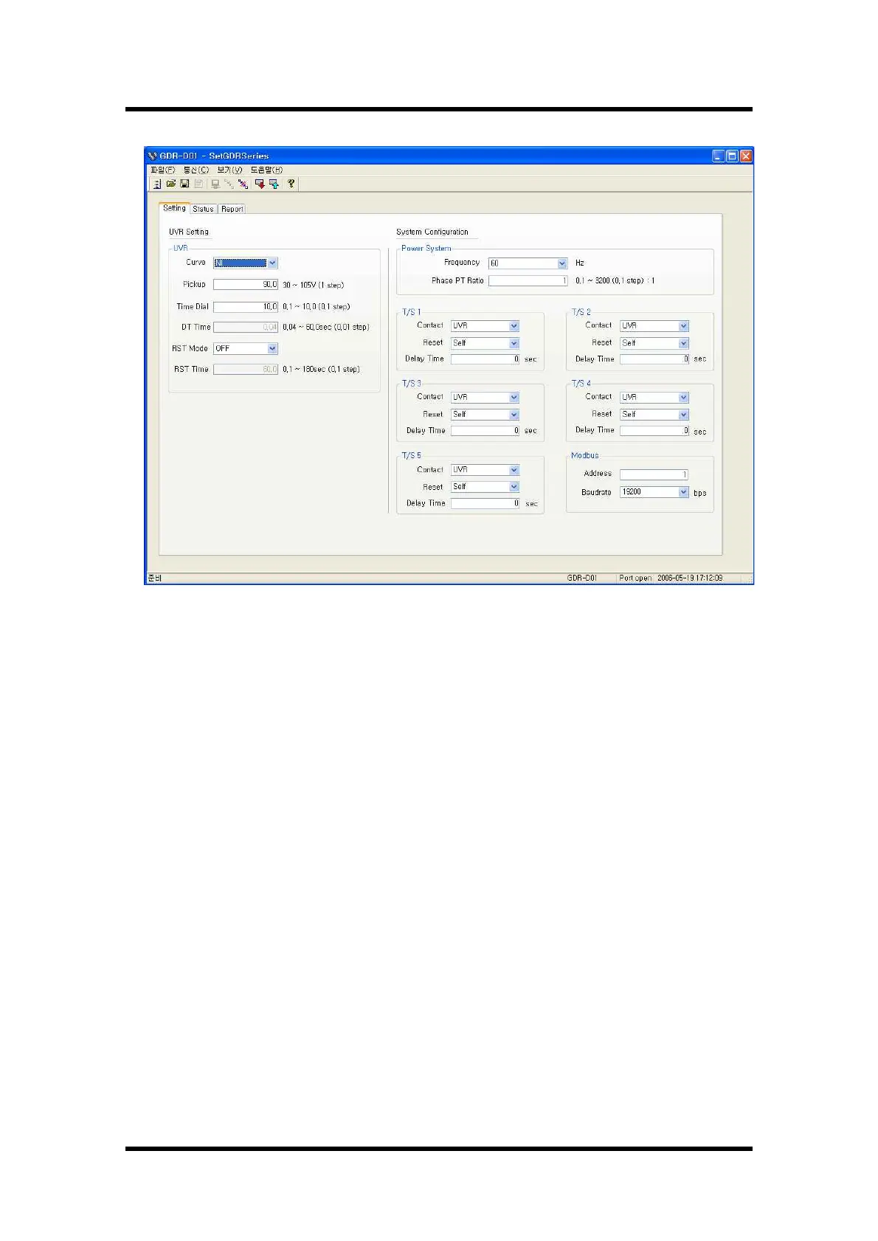Screen dimensions: 878x1241
Task: Click the disconnect toolbar icon with cross
Action: click(x=243, y=184)
